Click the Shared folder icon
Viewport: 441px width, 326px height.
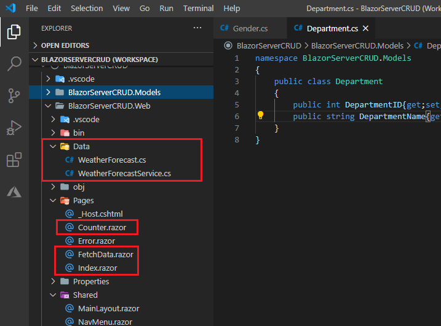coord(65,295)
